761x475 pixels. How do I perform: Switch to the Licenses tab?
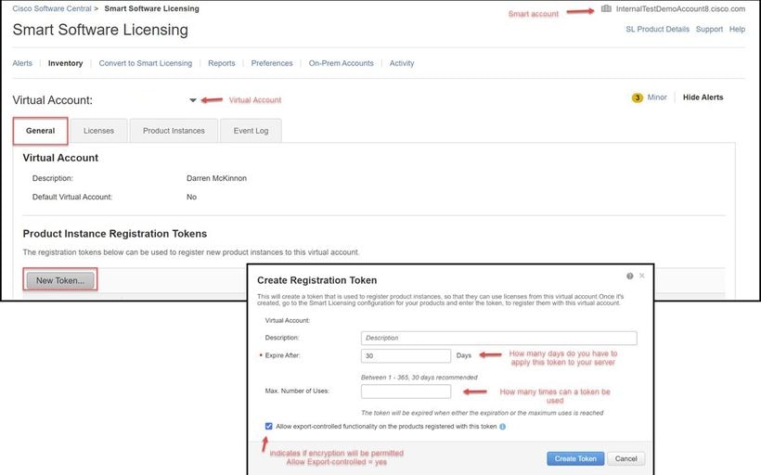click(x=98, y=131)
